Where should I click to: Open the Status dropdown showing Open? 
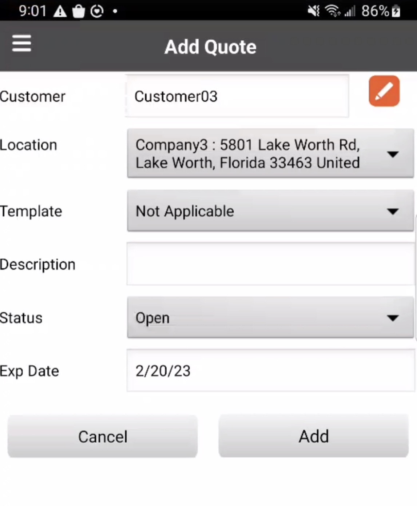270,318
